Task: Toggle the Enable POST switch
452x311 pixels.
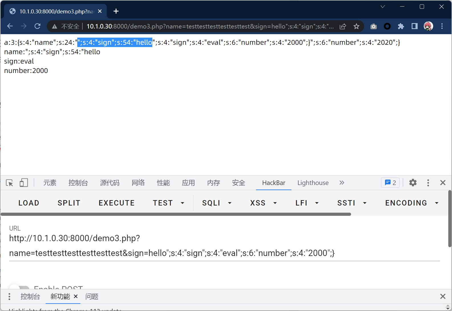Action: click(19, 287)
